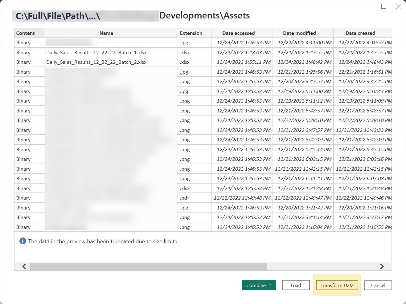406x304 pixels.
Task: Select the Date modified column header
Action: click(303, 33)
